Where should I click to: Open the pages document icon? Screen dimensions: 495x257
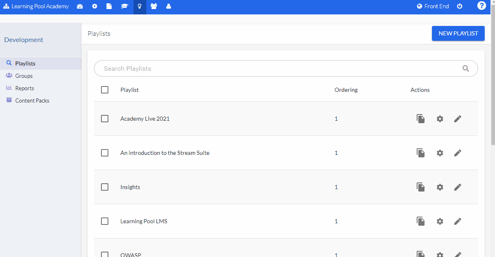pos(110,7)
